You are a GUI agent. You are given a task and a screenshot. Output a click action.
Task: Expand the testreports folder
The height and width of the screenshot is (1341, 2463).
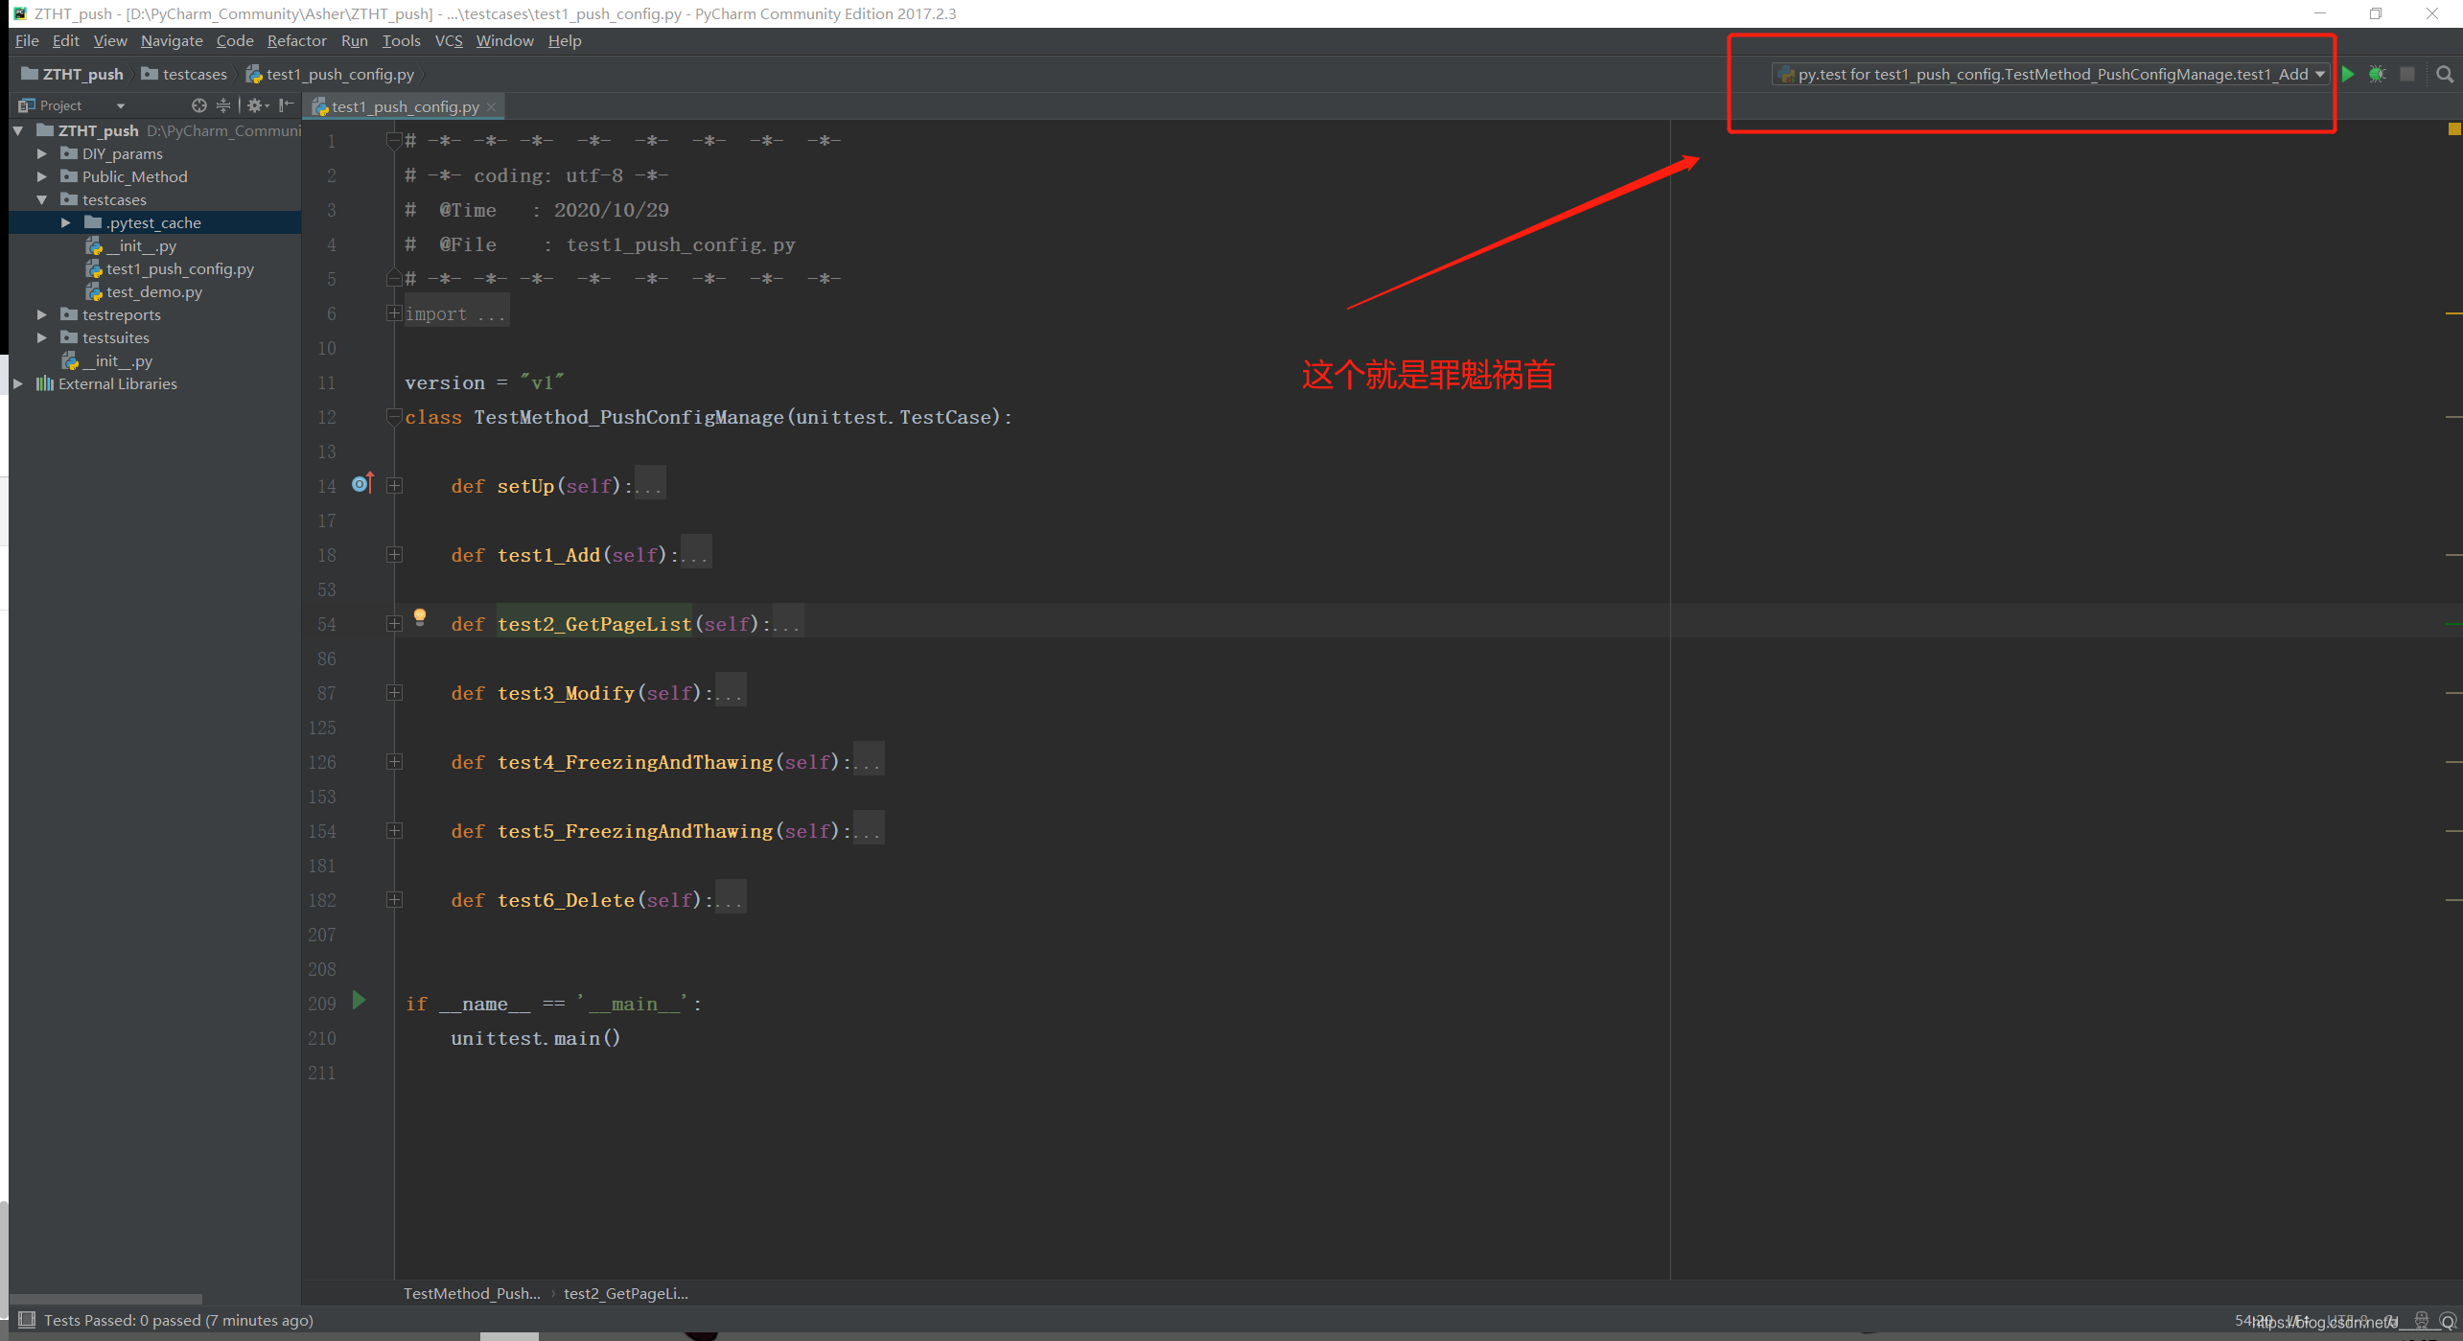point(41,314)
